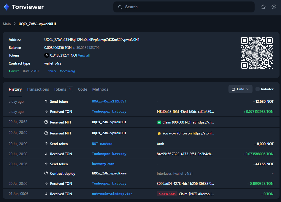Click into the Search input field
This screenshot has height=202, width=281.
pos(187,7)
